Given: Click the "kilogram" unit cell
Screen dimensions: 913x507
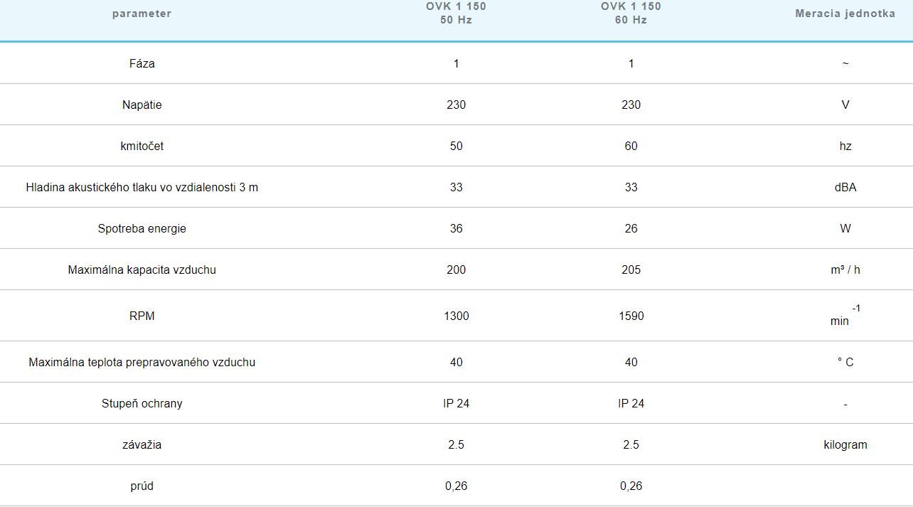Looking at the screenshot, I should point(845,444).
